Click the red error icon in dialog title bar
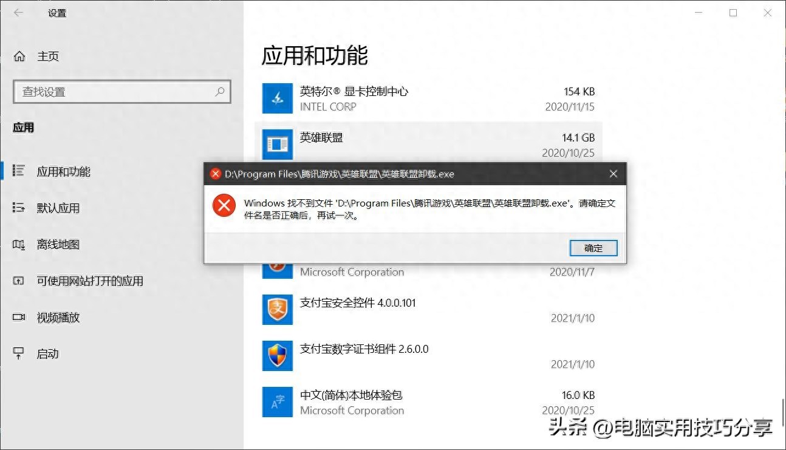 tap(215, 174)
